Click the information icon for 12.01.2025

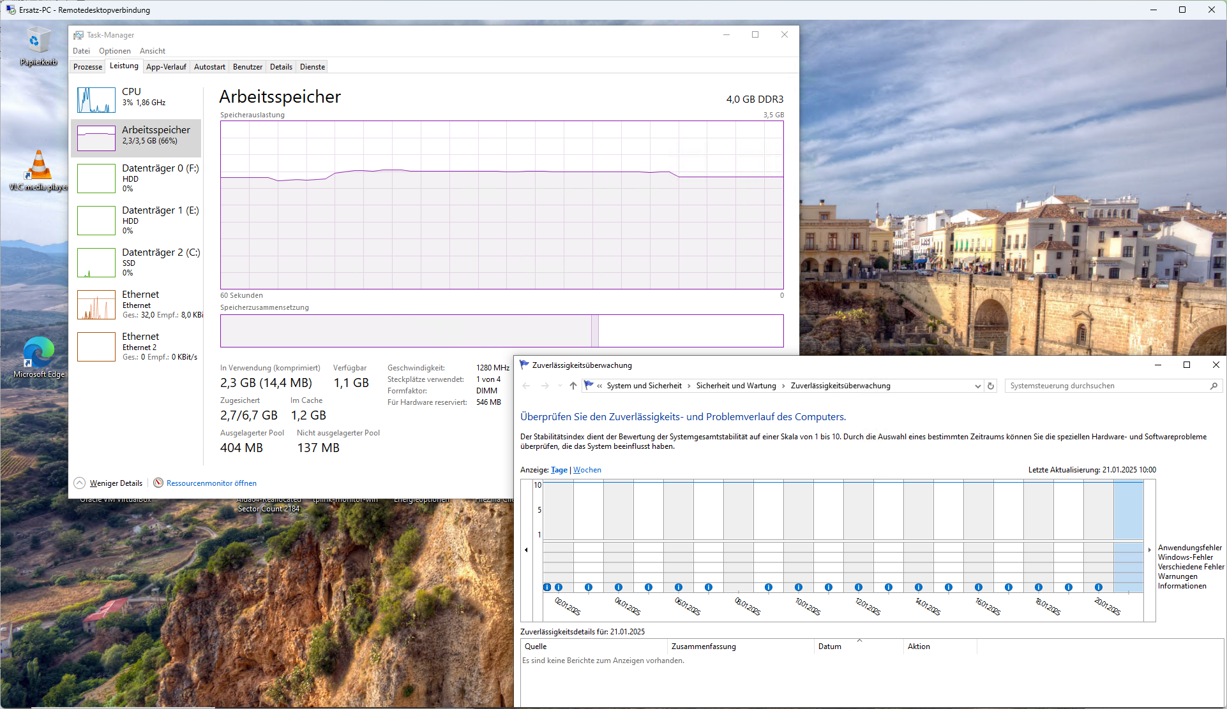858,587
